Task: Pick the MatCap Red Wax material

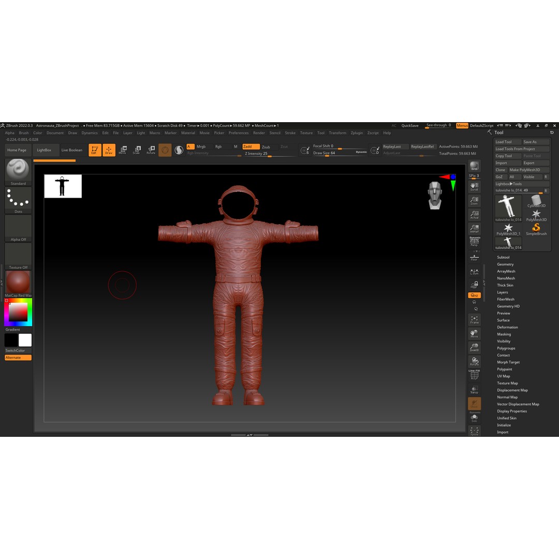Action: [18, 282]
